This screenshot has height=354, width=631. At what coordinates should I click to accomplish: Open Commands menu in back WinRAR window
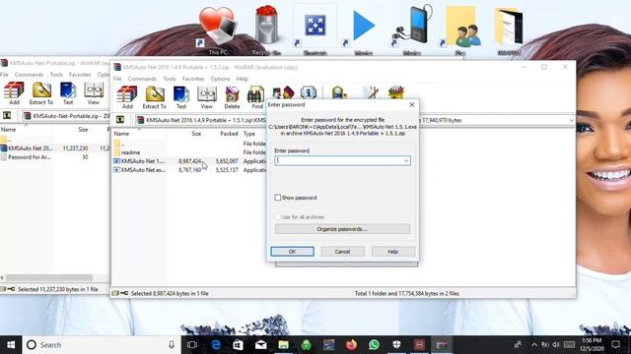[x=29, y=75]
